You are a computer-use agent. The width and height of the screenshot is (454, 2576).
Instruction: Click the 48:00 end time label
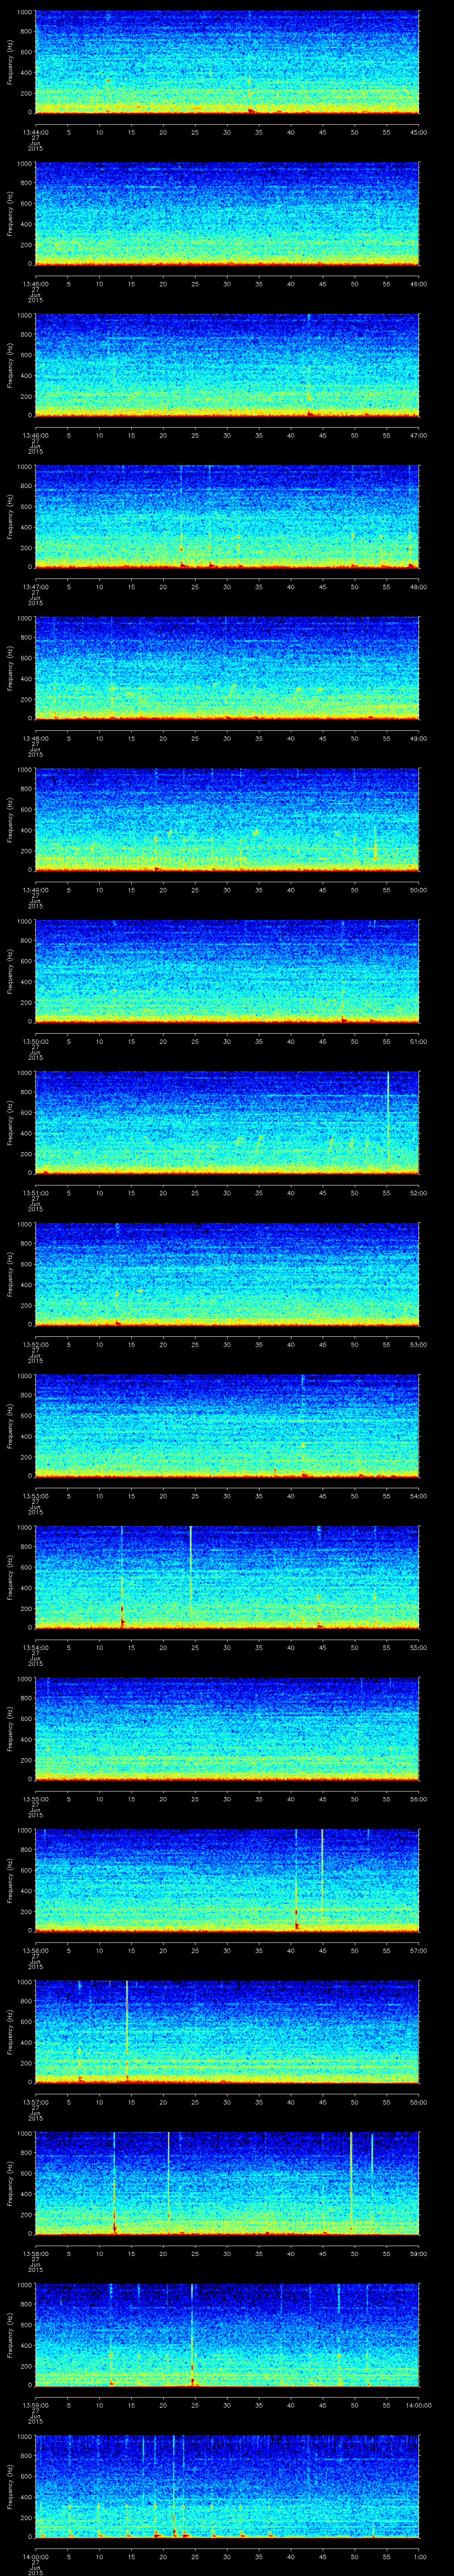(x=418, y=586)
